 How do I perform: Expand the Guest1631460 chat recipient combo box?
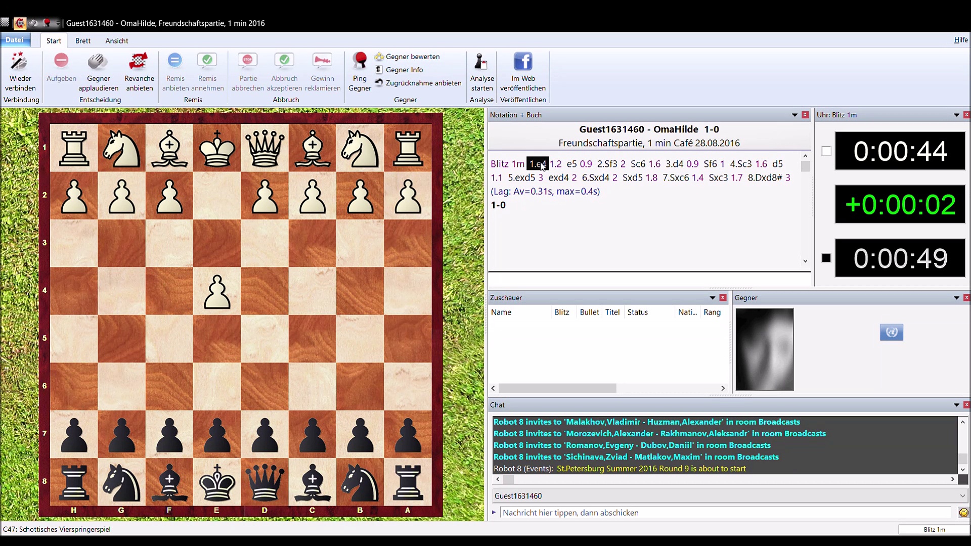point(962,496)
